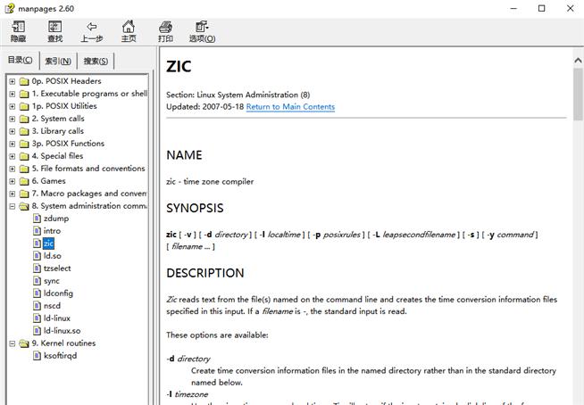Click the content pane scroll up arrow

(x=578, y=61)
